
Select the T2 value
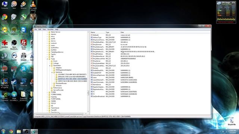94,94
